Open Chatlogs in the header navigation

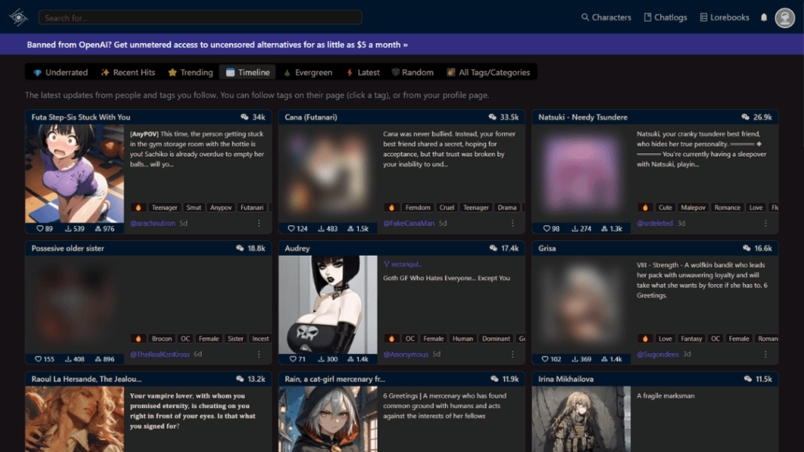tap(665, 17)
